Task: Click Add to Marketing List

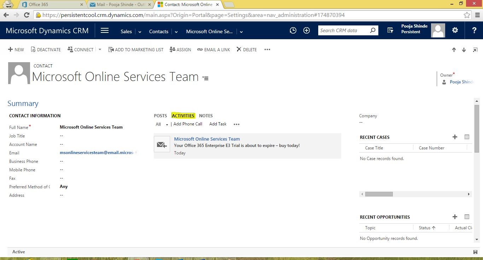Action: (136, 49)
